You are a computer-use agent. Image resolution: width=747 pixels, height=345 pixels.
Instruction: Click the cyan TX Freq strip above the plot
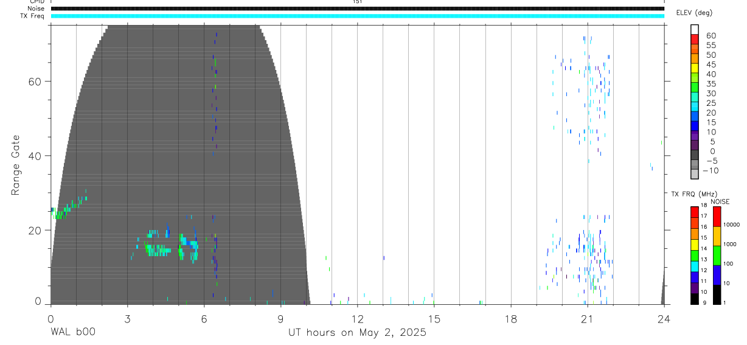pyautogui.click(x=358, y=16)
